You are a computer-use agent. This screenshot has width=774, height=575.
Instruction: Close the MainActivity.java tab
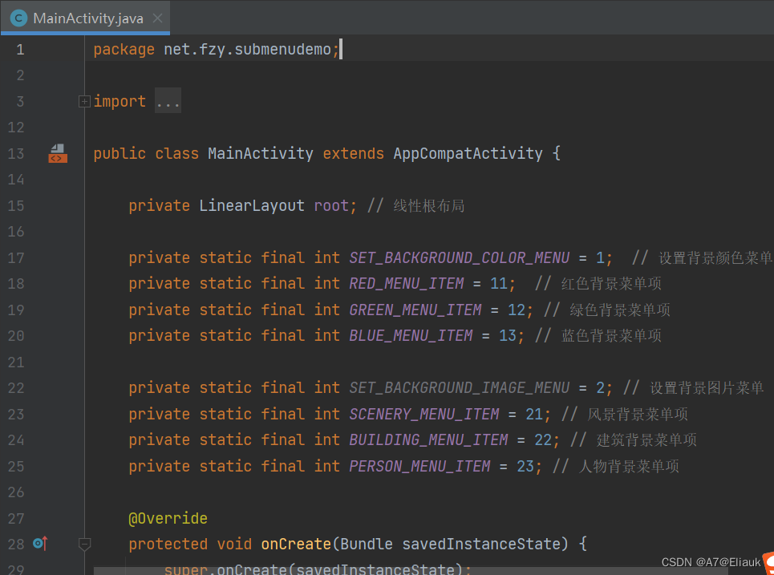(x=157, y=18)
